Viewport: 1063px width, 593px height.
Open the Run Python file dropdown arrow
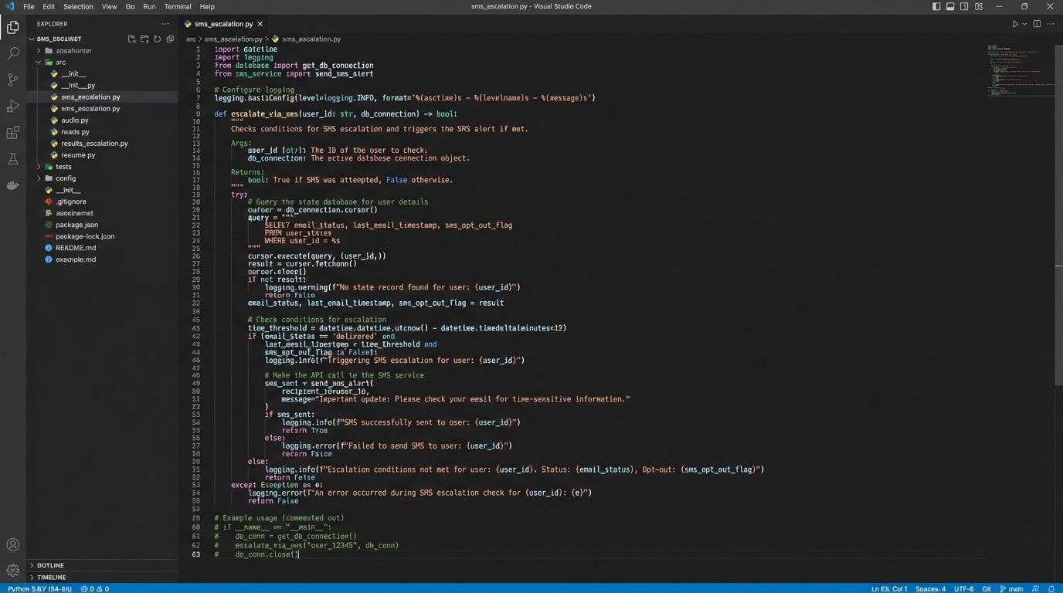click(1025, 24)
